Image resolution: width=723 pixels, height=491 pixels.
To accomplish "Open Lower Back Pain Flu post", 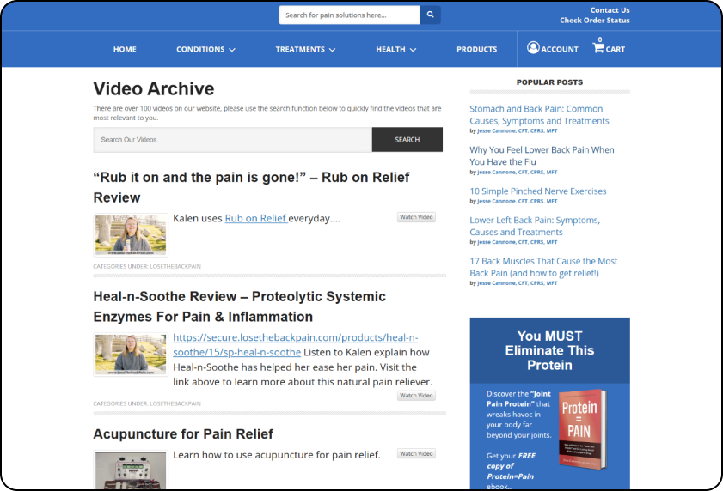I will tap(542, 155).
